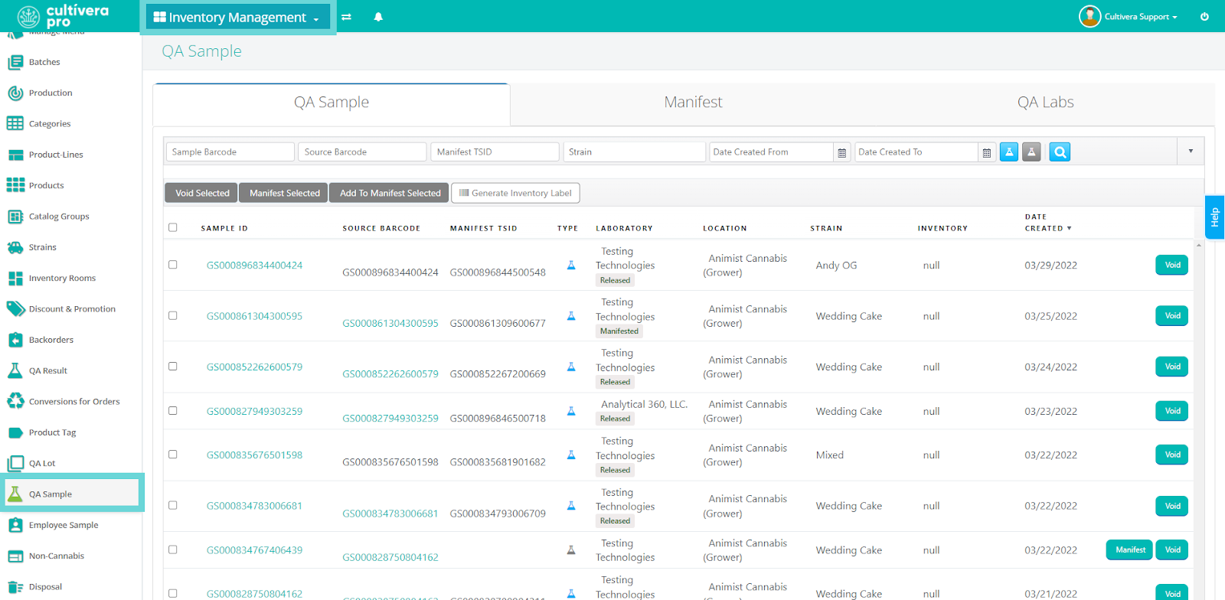Screen dimensions: 1225x600
Task: Open Date Created From calendar icon
Action: click(x=842, y=153)
